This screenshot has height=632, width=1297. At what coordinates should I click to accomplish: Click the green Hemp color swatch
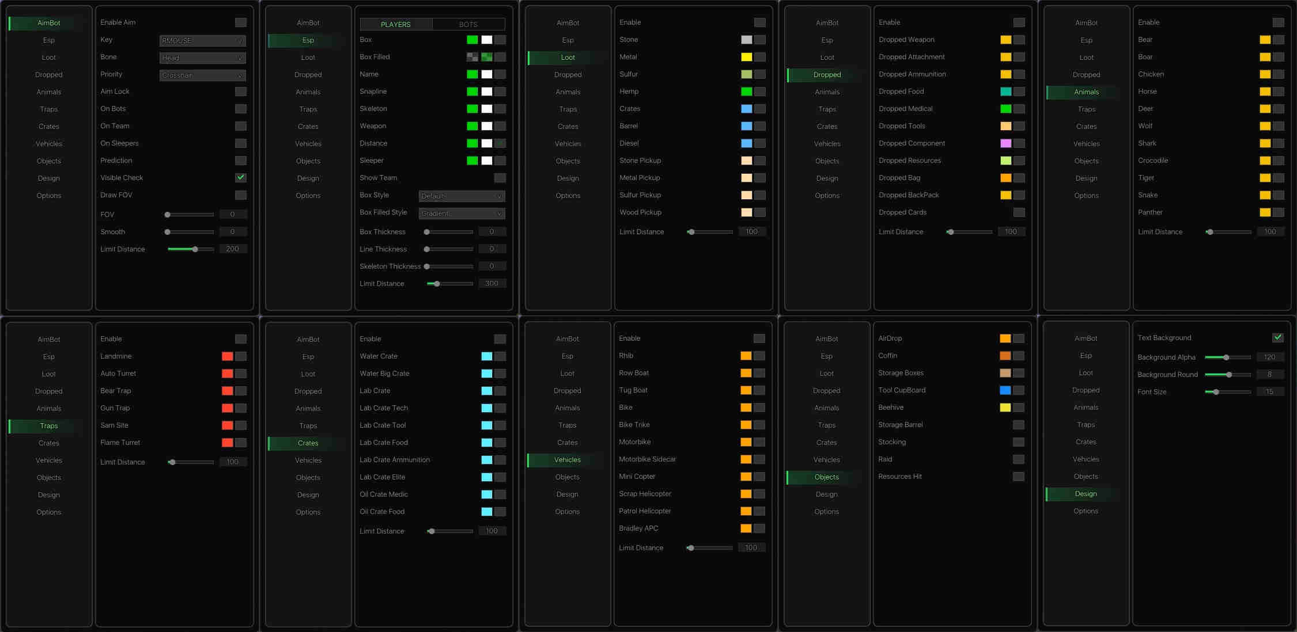tap(747, 92)
